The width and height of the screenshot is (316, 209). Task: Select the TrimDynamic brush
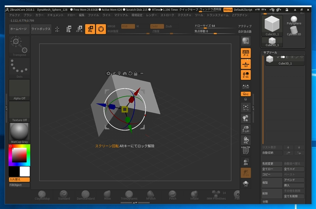129,195
